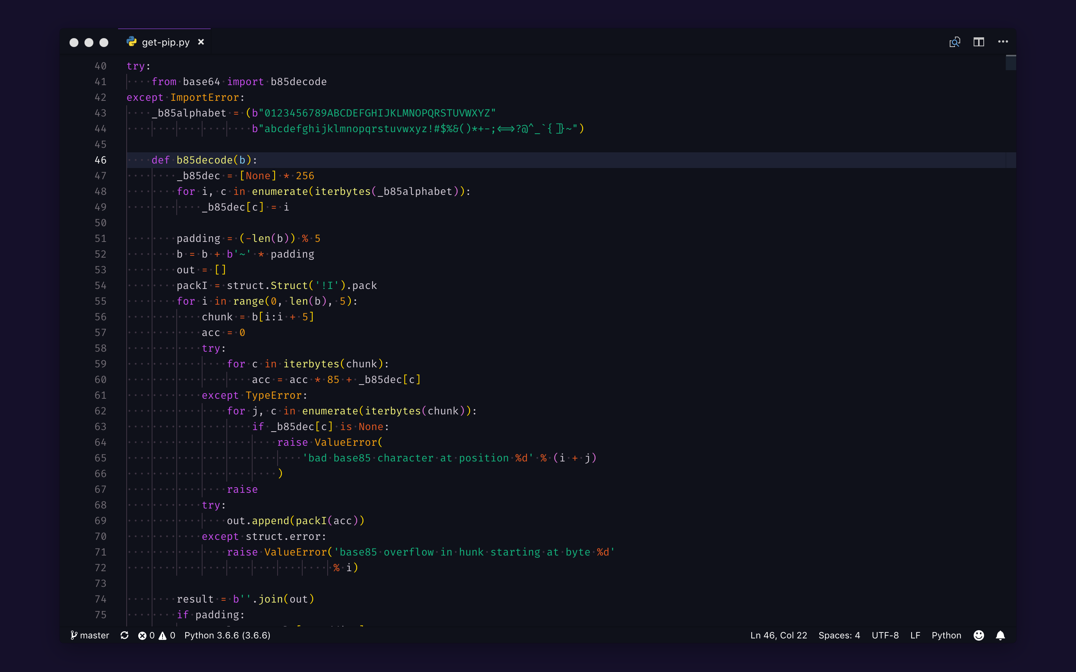This screenshot has height=672, width=1076.
Task: Go to line via Ln 46, Col 22
Action: (779, 635)
